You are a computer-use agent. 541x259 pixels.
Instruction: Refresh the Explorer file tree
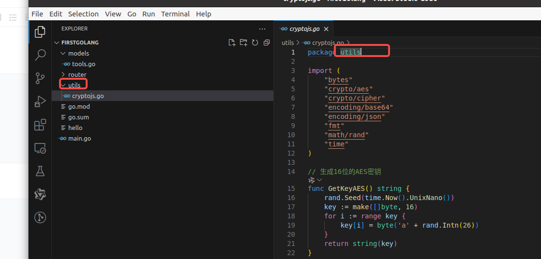click(255, 43)
